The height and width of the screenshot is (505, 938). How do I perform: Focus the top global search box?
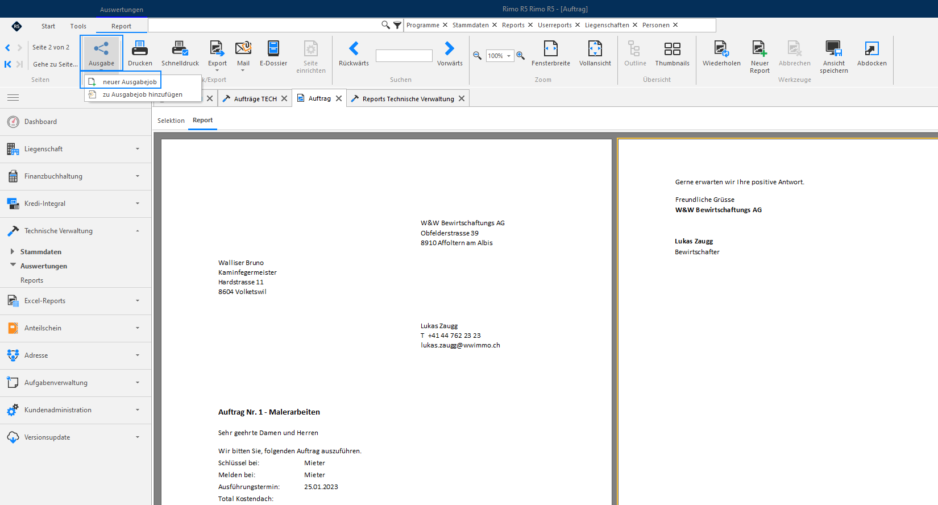pyautogui.click(x=264, y=25)
